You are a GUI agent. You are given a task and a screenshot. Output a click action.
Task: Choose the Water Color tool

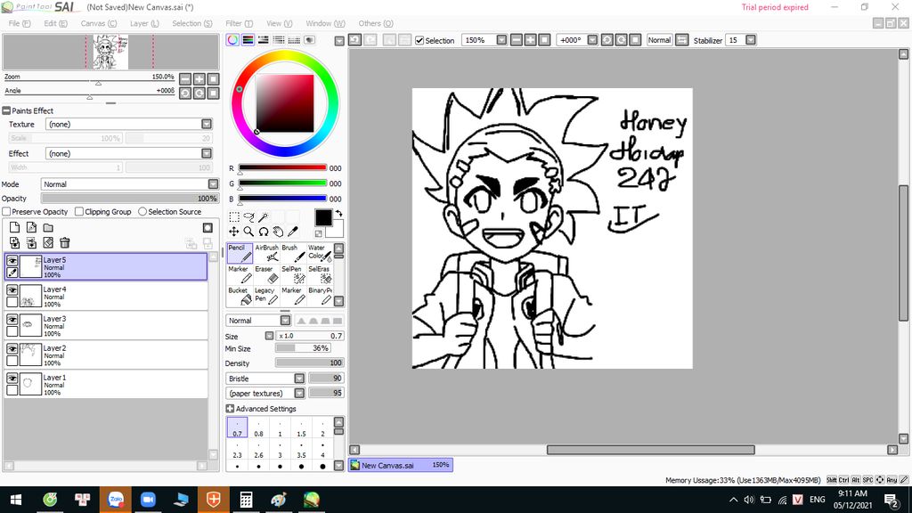pos(320,253)
